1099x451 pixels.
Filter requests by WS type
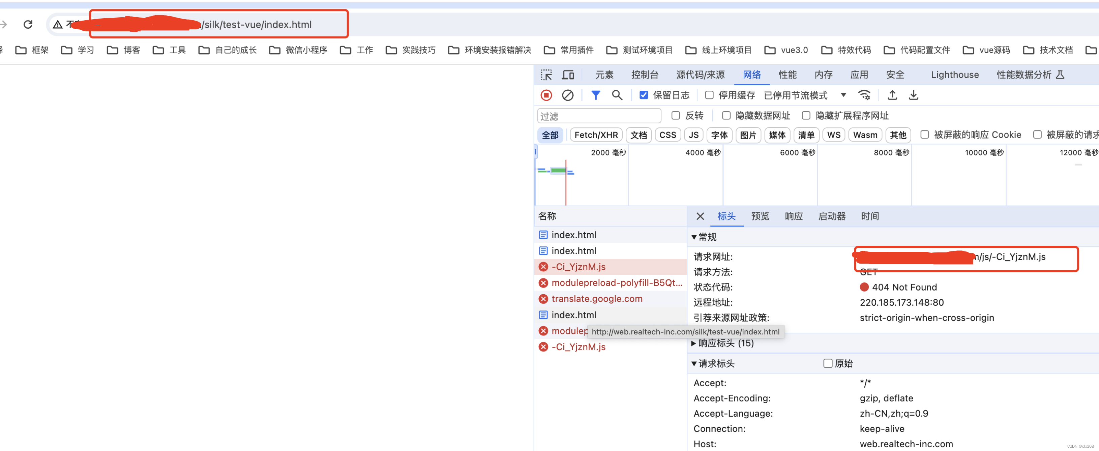pos(833,135)
